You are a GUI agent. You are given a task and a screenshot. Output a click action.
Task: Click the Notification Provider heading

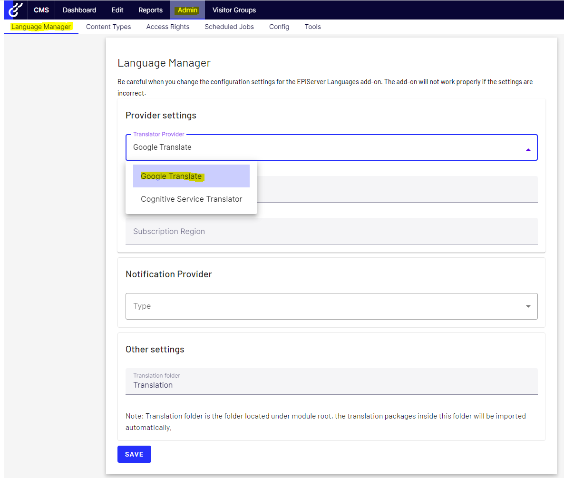click(x=169, y=274)
